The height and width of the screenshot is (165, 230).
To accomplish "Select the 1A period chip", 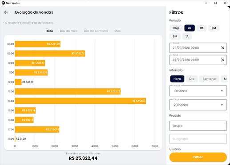I will pyautogui.click(x=187, y=36).
